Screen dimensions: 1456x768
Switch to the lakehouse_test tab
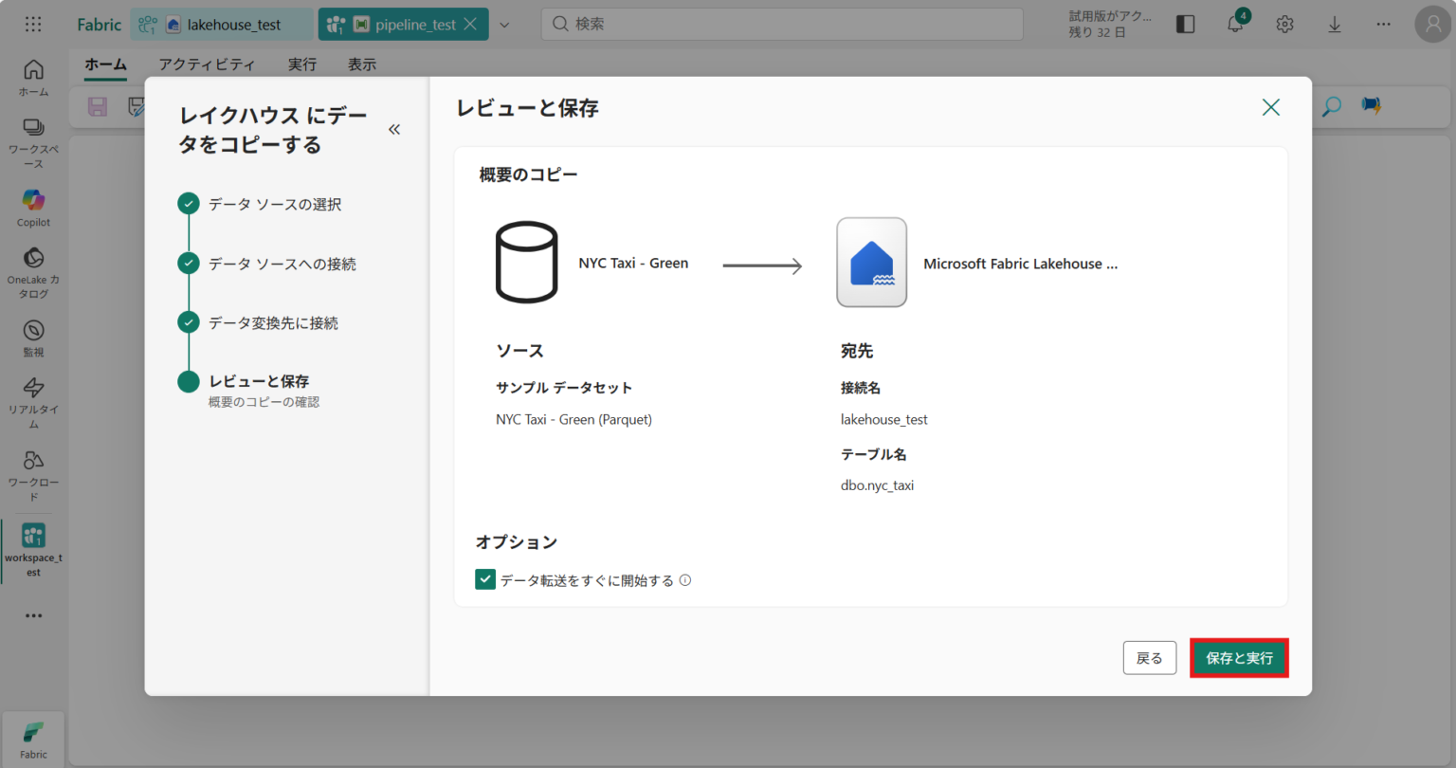click(x=222, y=25)
